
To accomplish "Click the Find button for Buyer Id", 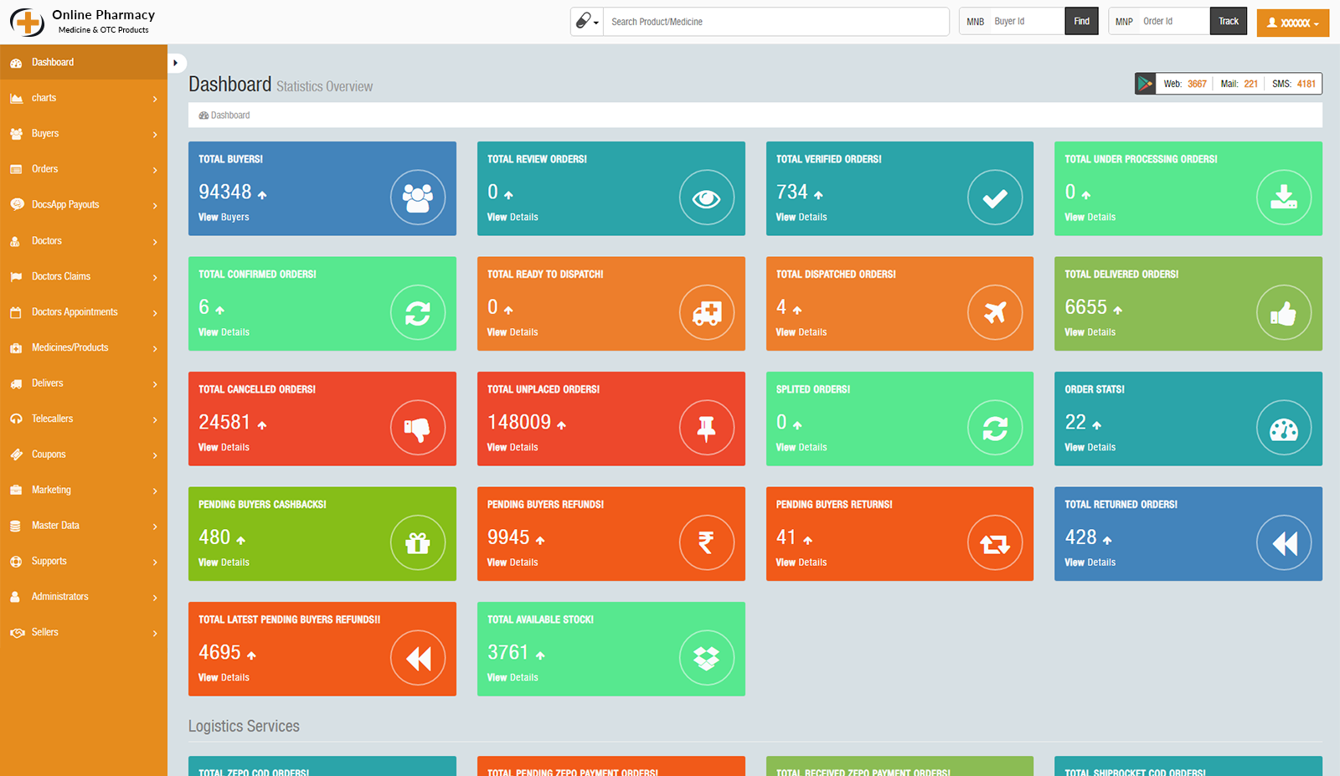I will (1081, 22).
